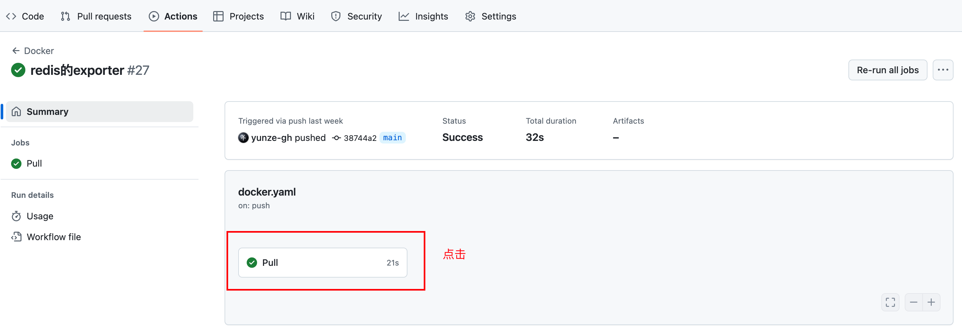Screen dimensions: 962x328
Task: Open the Code tab
Action: click(25, 16)
